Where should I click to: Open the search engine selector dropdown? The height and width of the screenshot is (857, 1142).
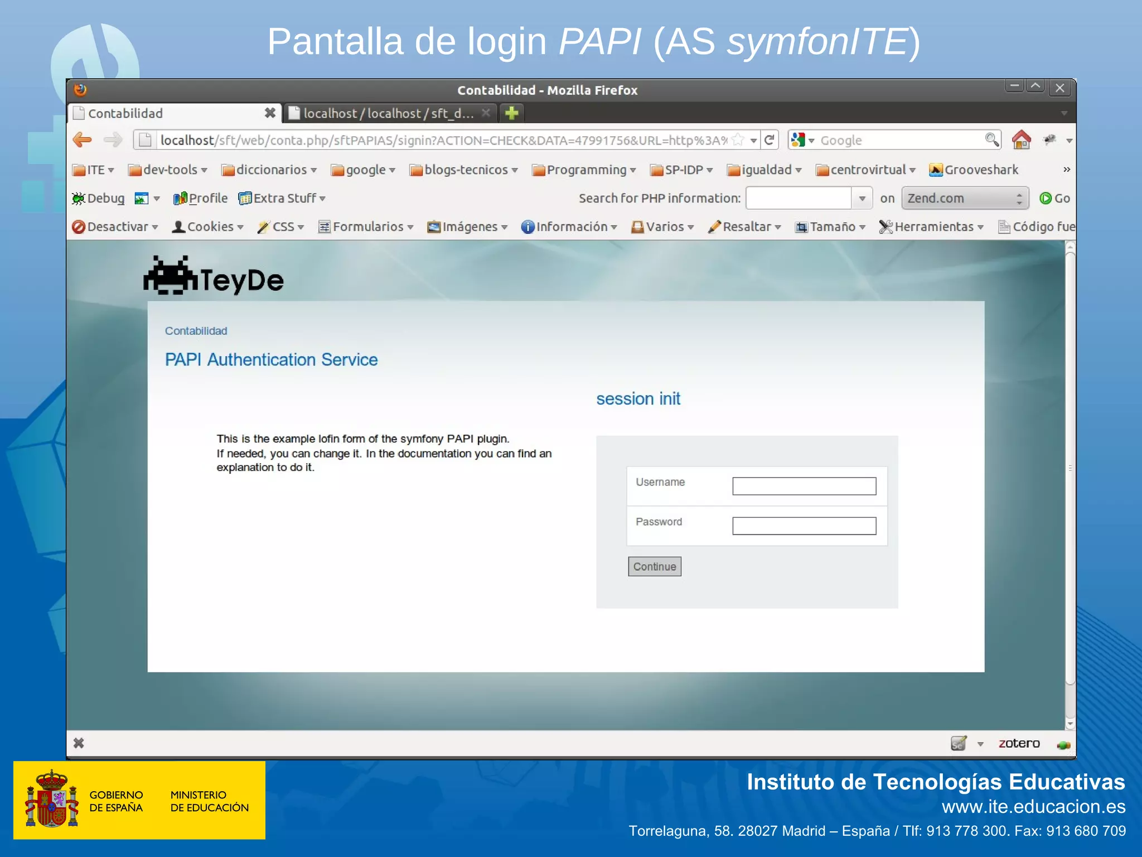pyautogui.click(x=803, y=140)
